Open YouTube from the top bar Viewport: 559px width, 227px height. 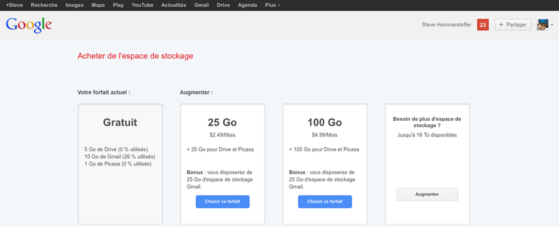coord(142,6)
